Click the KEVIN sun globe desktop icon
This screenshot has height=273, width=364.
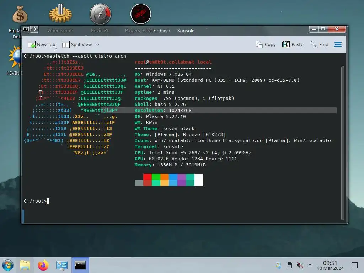click(15, 57)
